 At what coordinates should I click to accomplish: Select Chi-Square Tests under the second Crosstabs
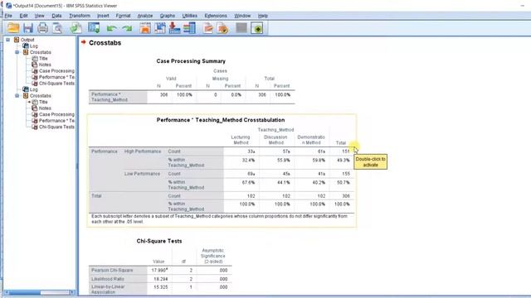(56, 127)
